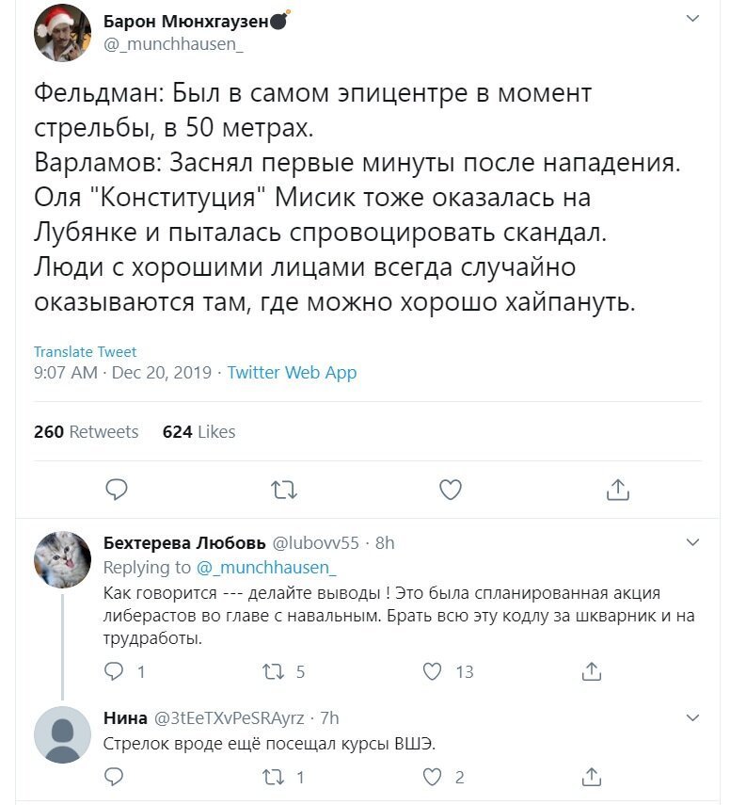Share Бехтерева Любовь's reply
Viewport: 746px width, 805px height.
coord(592,671)
